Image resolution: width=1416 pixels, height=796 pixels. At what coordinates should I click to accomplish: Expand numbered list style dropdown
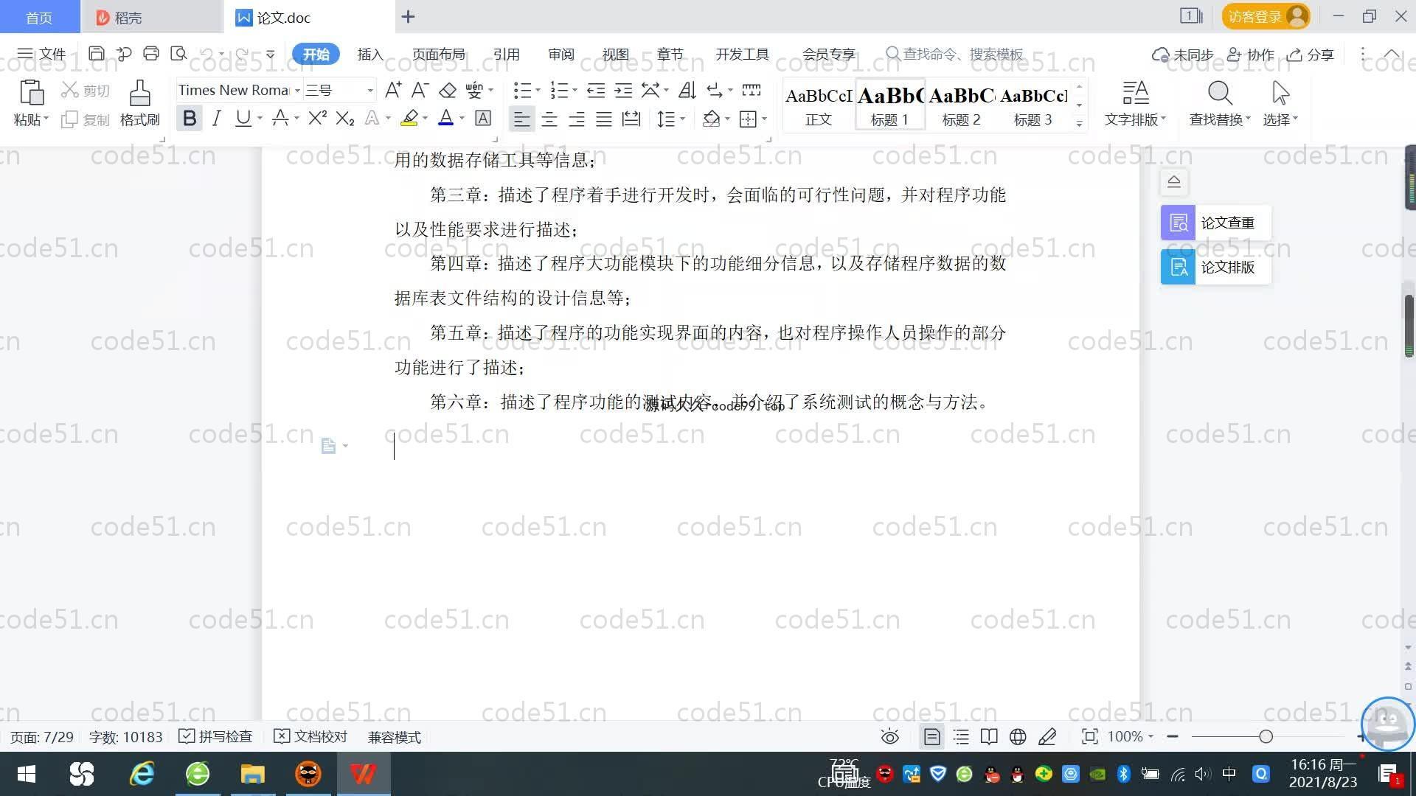(x=575, y=90)
